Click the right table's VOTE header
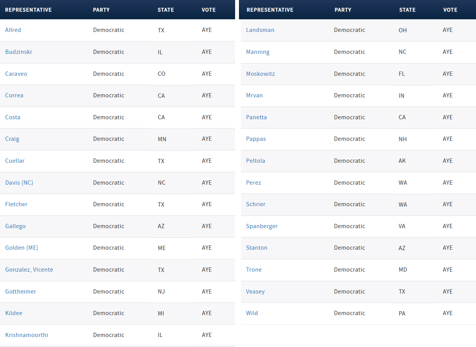The width and height of the screenshot is (476, 347). [450, 10]
